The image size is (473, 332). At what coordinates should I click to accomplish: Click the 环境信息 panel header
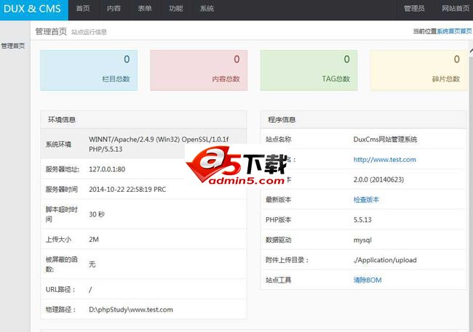point(143,120)
